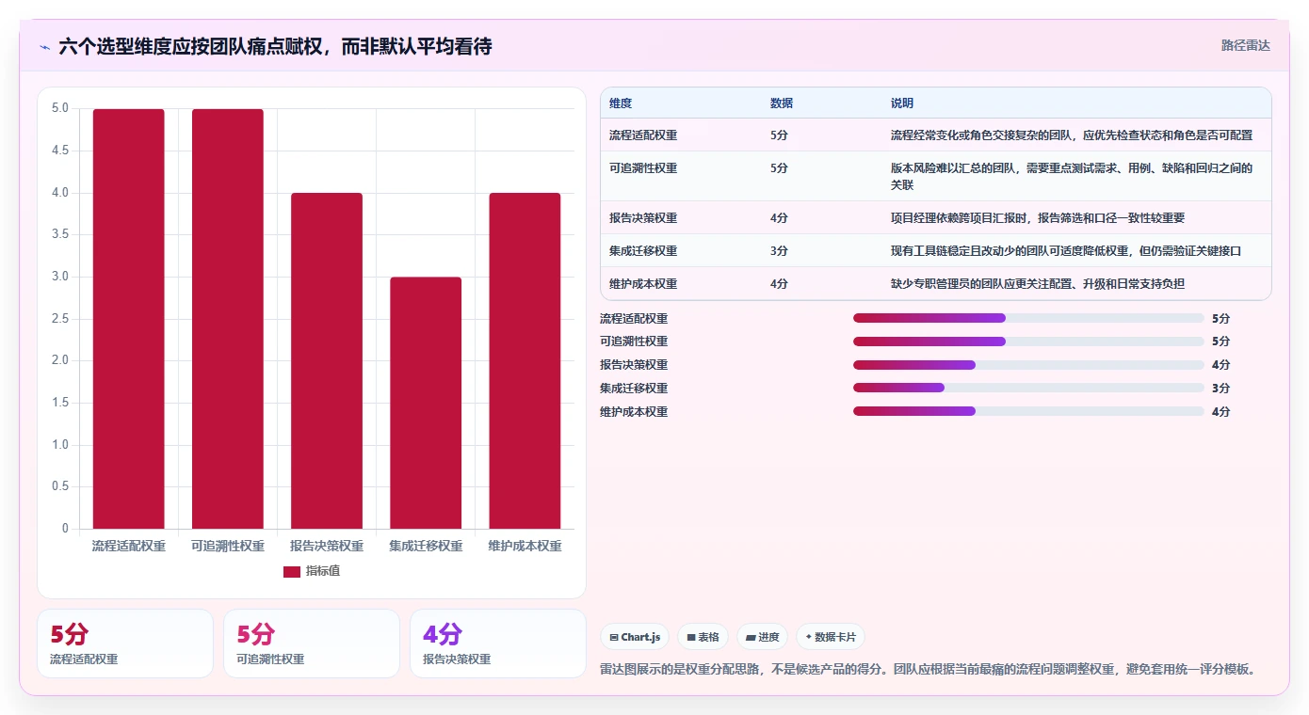Image resolution: width=1309 pixels, height=715 pixels.
Task: Open the 5分 可追溯性权重 data card
Action: tap(312, 643)
